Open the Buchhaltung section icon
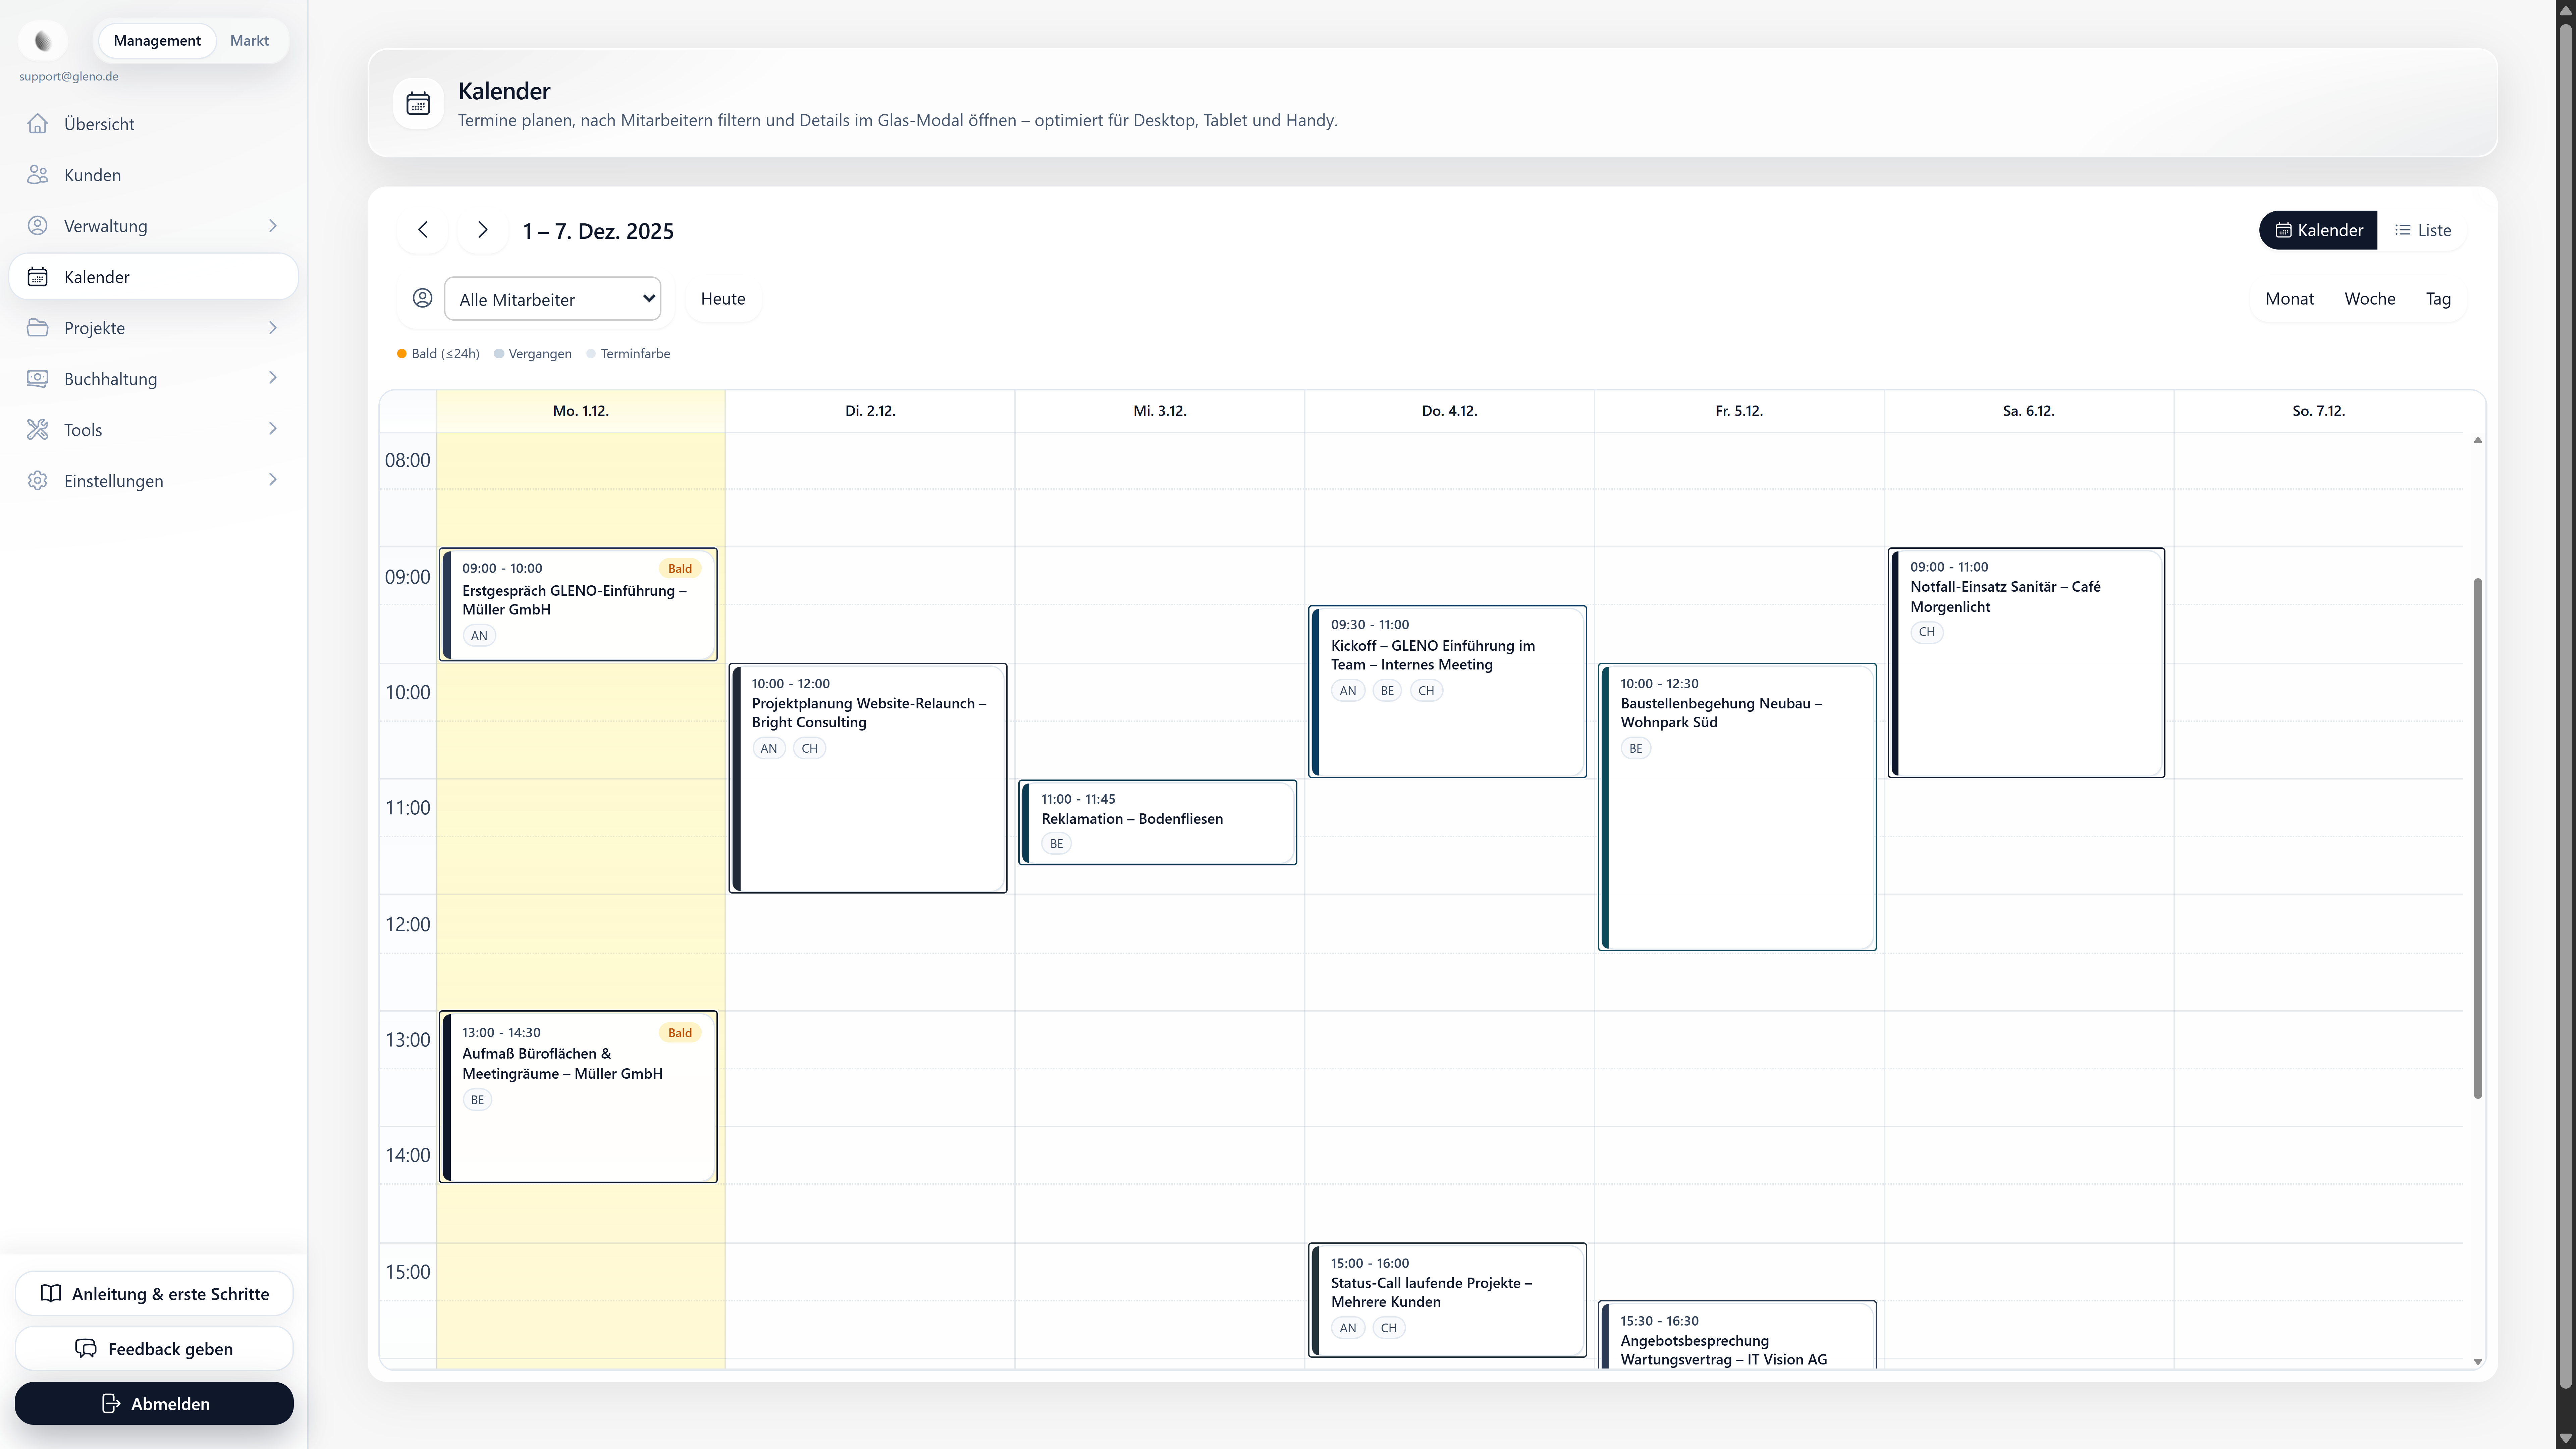Screen dimensions: 2576x1449 pos(37,378)
